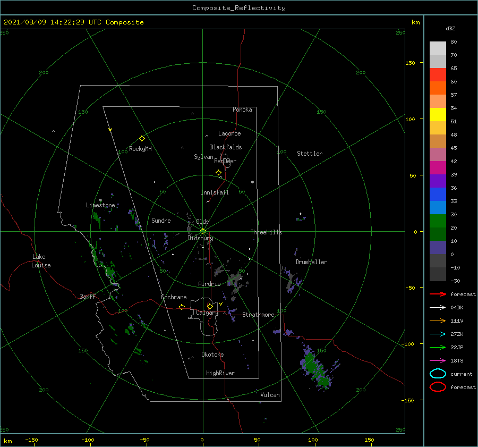Click the yellow diamond marker above Calgary label
This screenshot has width=478, height=447.
[210, 306]
